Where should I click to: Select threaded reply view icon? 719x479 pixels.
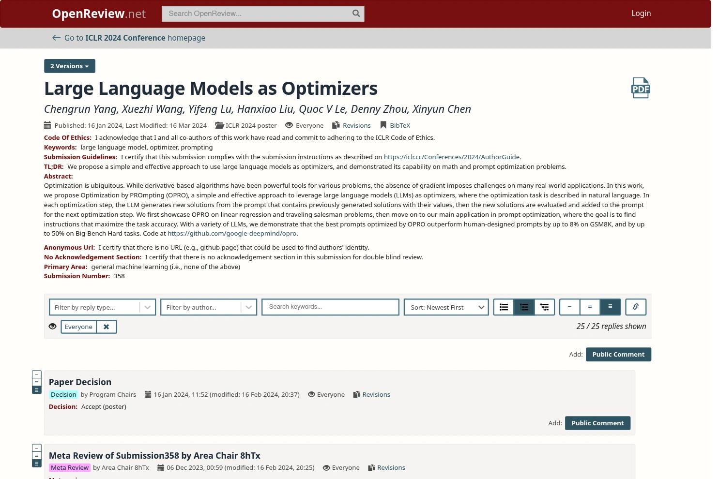[x=524, y=307]
